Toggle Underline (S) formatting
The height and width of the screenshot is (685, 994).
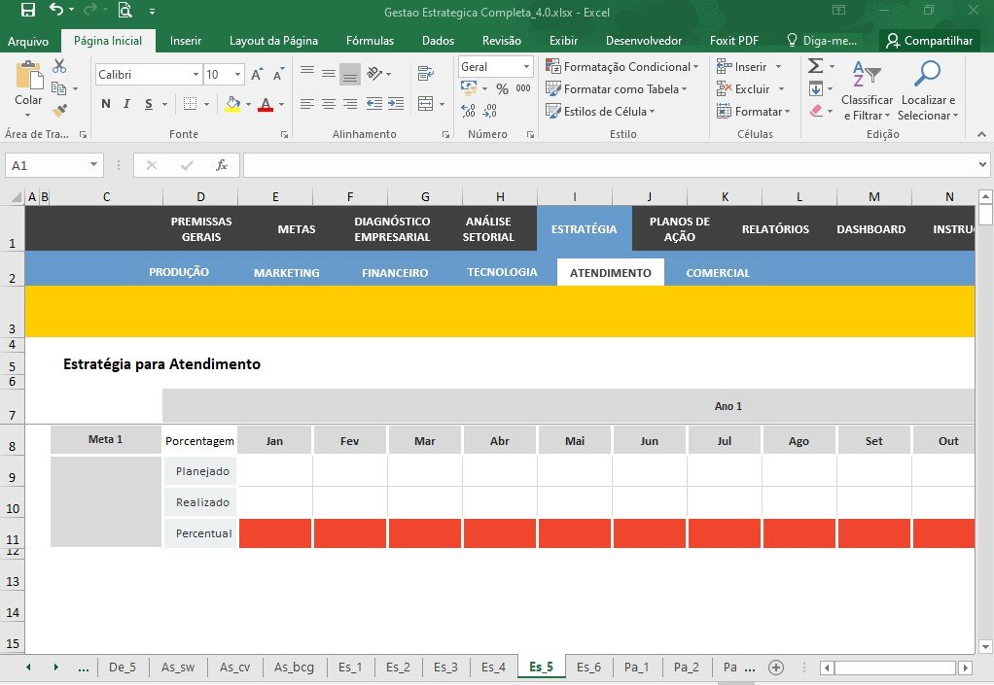pos(149,104)
